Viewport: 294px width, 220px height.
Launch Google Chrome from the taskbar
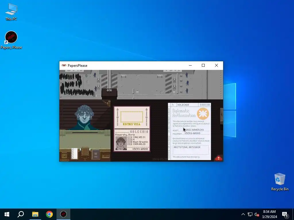point(49,214)
